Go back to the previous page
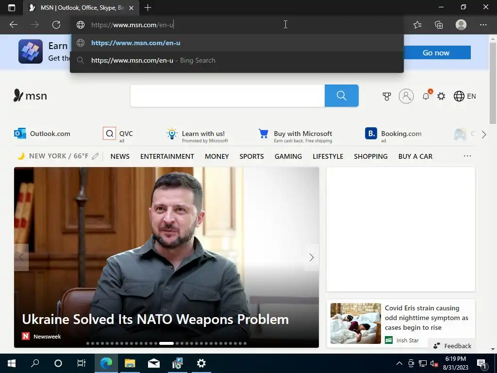Viewport: 497px width, 373px height. [x=14, y=25]
